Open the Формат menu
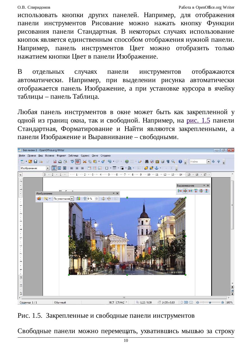Image resolution: width=246 pixels, height=348 pixels. (x=61, y=155)
